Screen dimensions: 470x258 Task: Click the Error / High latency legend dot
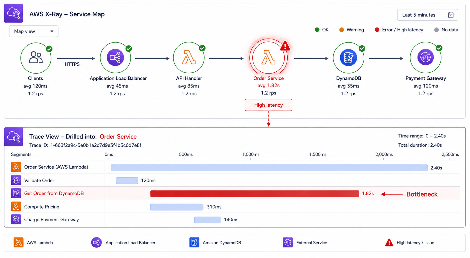click(x=377, y=30)
